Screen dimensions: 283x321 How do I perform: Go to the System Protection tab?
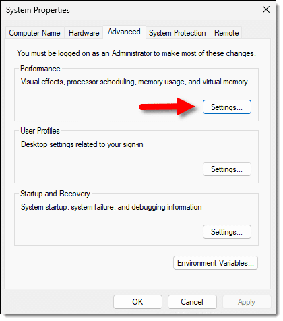pyautogui.click(x=177, y=33)
